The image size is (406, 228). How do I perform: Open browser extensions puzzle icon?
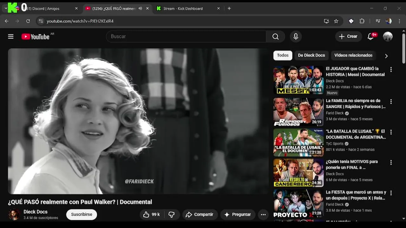point(362,21)
